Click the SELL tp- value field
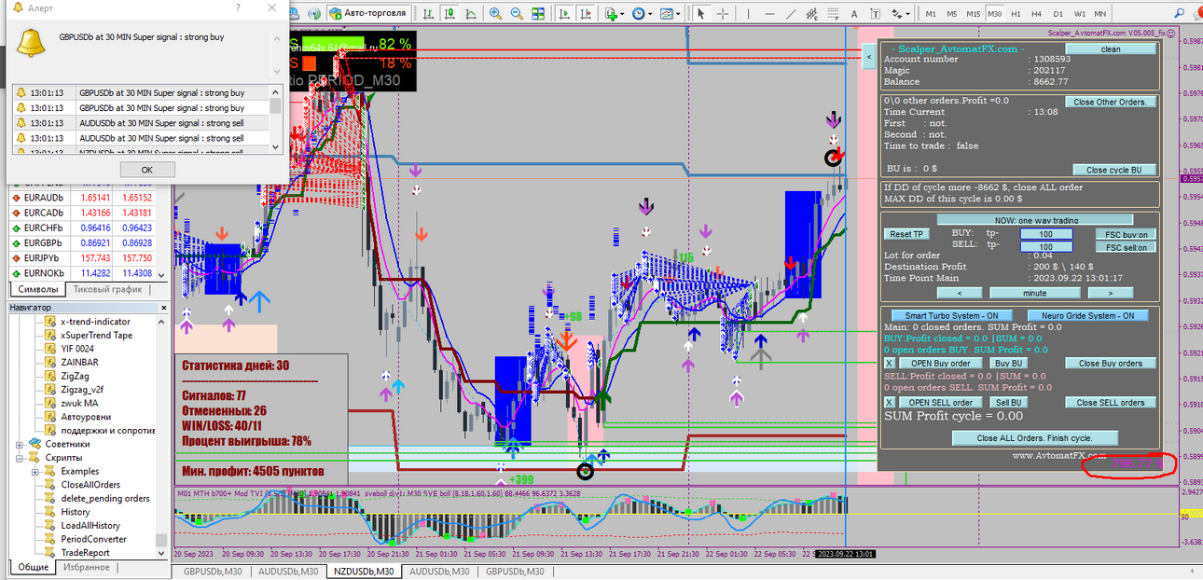 point(1046,246)
